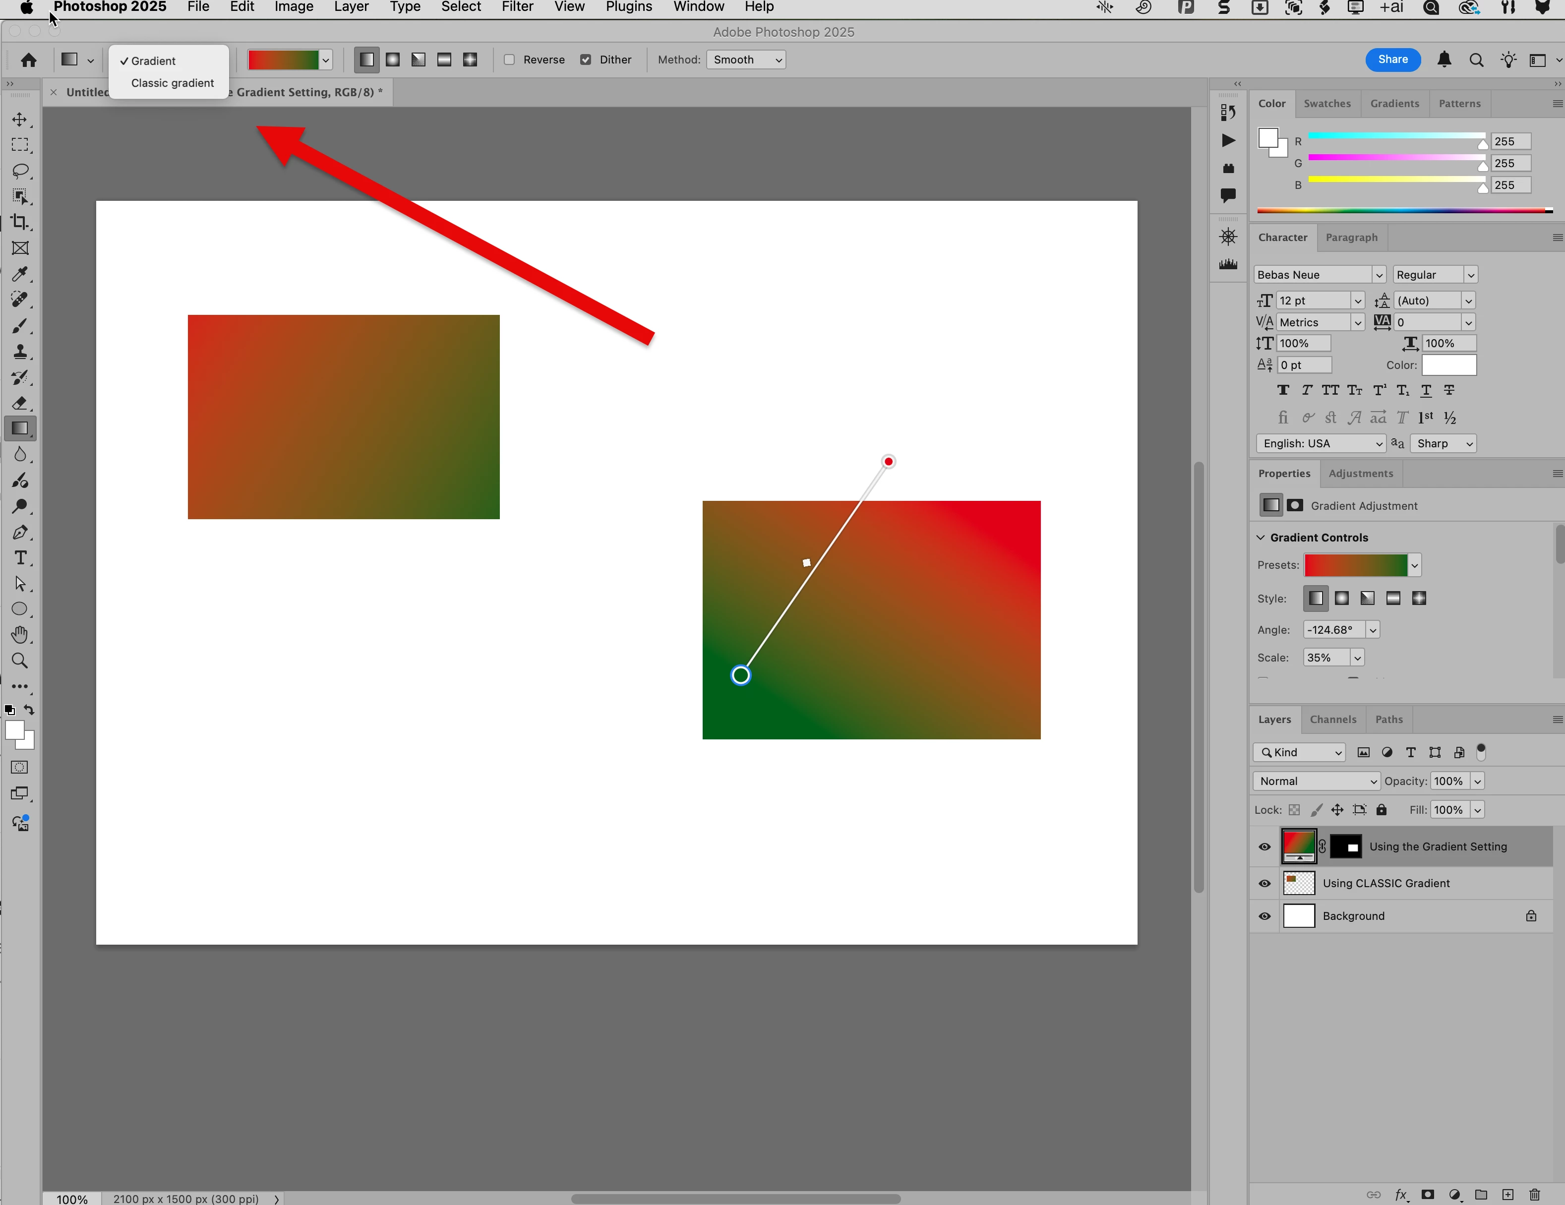1565x1205 pixels.
Task: Select the Crop tool
Action: pos(19,222)
